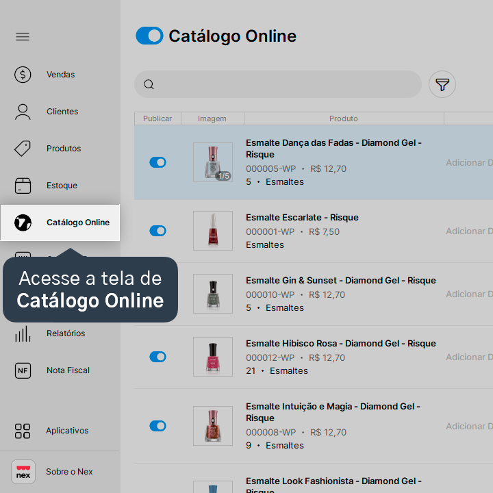Click code 000010-WP
This screenshot has width=493, height=493.
[270, 294]
